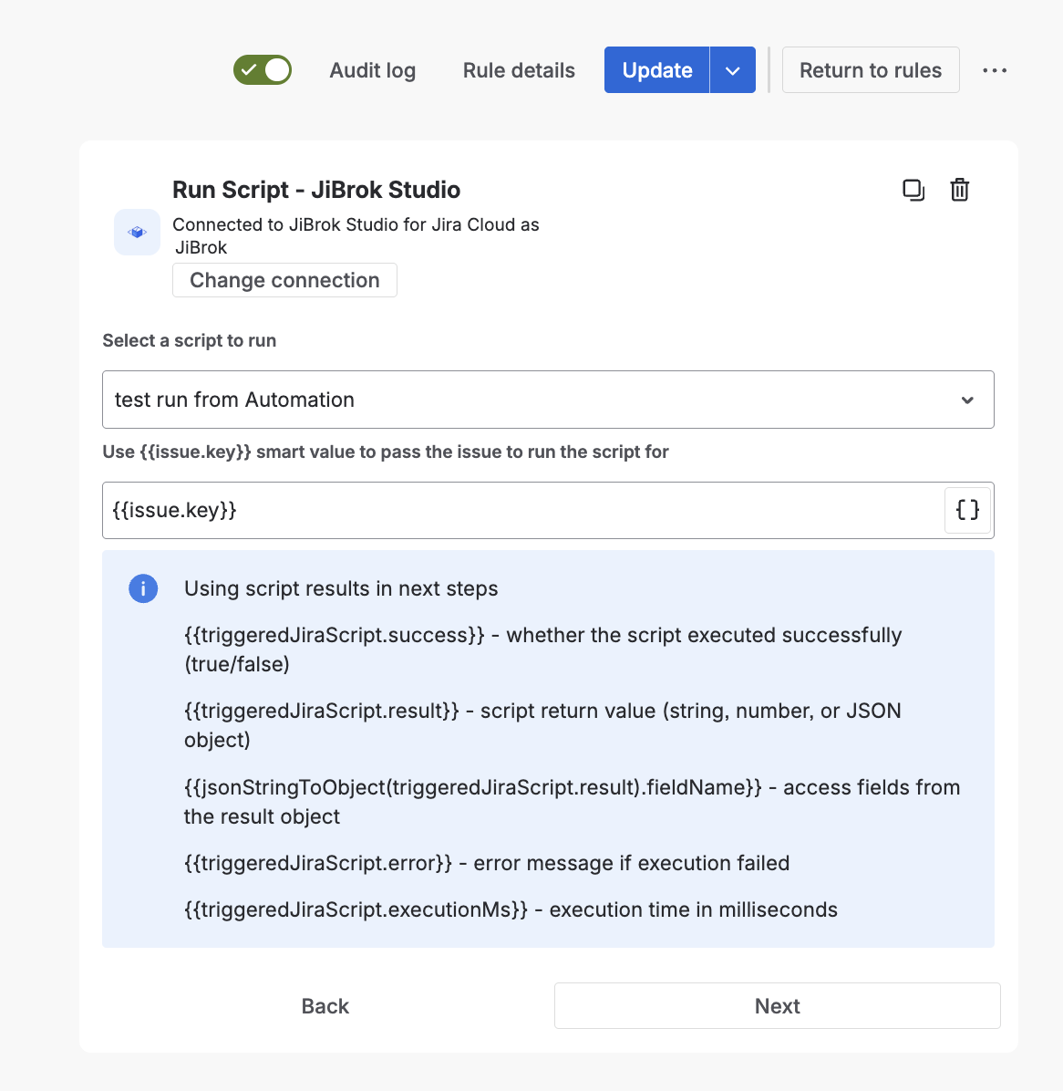Viewport: 1063px width, 1091px height.
Task: Click Change connection
Action: pos(284,280)
